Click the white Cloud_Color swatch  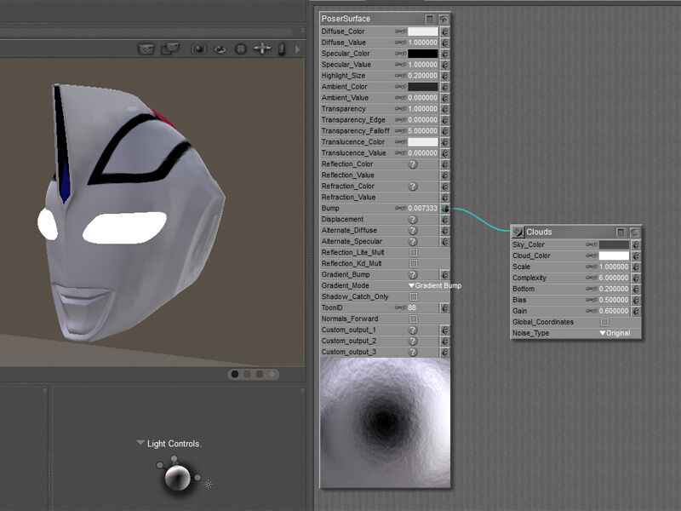(614, 256)
